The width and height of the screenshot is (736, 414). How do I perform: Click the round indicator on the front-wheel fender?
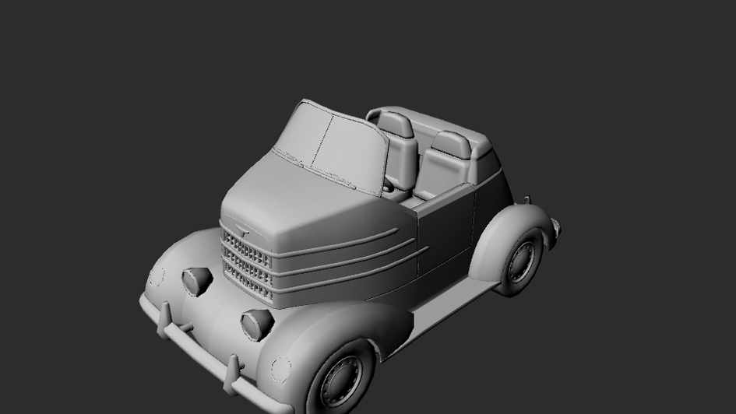point(280,369)
